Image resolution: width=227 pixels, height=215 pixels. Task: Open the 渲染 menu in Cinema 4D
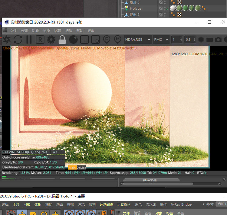tap(81, 204)
